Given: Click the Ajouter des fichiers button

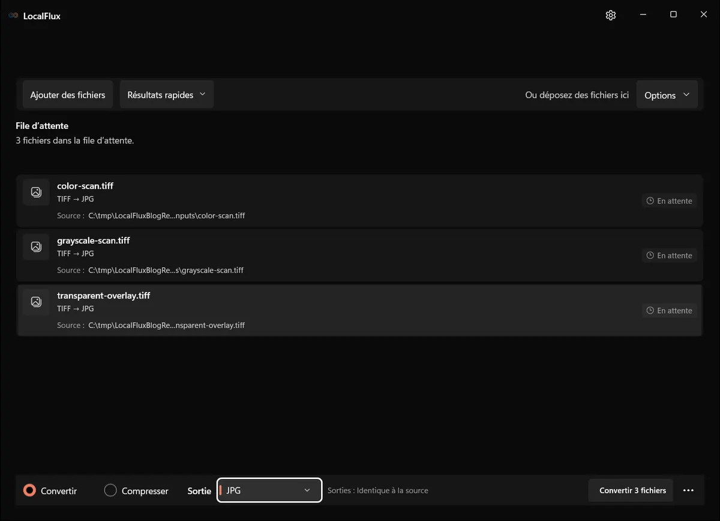Looking at the screenshot, I should [x=68, y=95].
